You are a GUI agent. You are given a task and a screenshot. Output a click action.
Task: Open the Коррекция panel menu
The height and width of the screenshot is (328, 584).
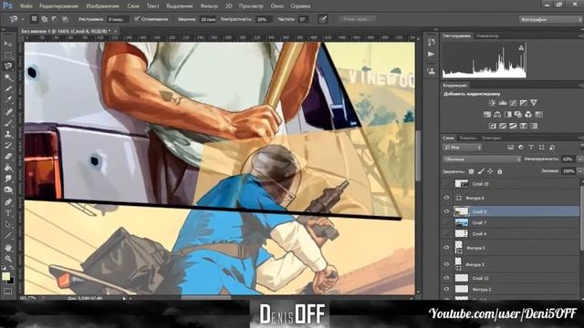580,85
